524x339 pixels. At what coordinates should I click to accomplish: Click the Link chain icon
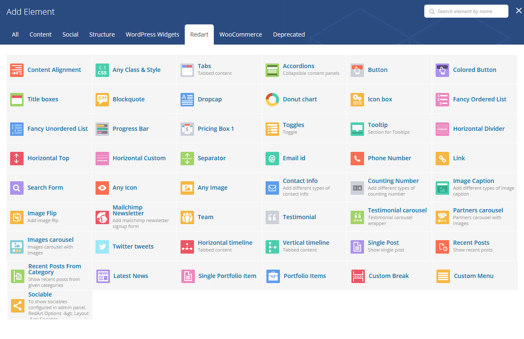442,159
